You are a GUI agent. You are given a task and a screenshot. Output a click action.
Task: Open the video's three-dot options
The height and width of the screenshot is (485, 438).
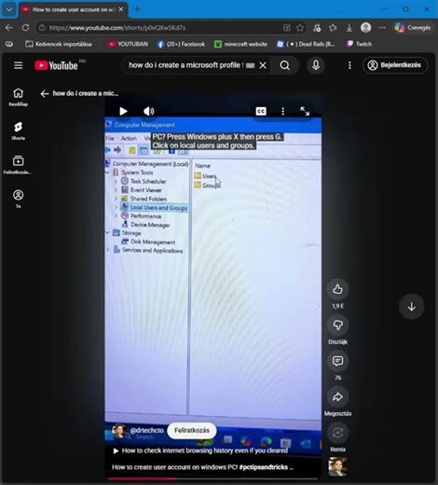point(282,111)
